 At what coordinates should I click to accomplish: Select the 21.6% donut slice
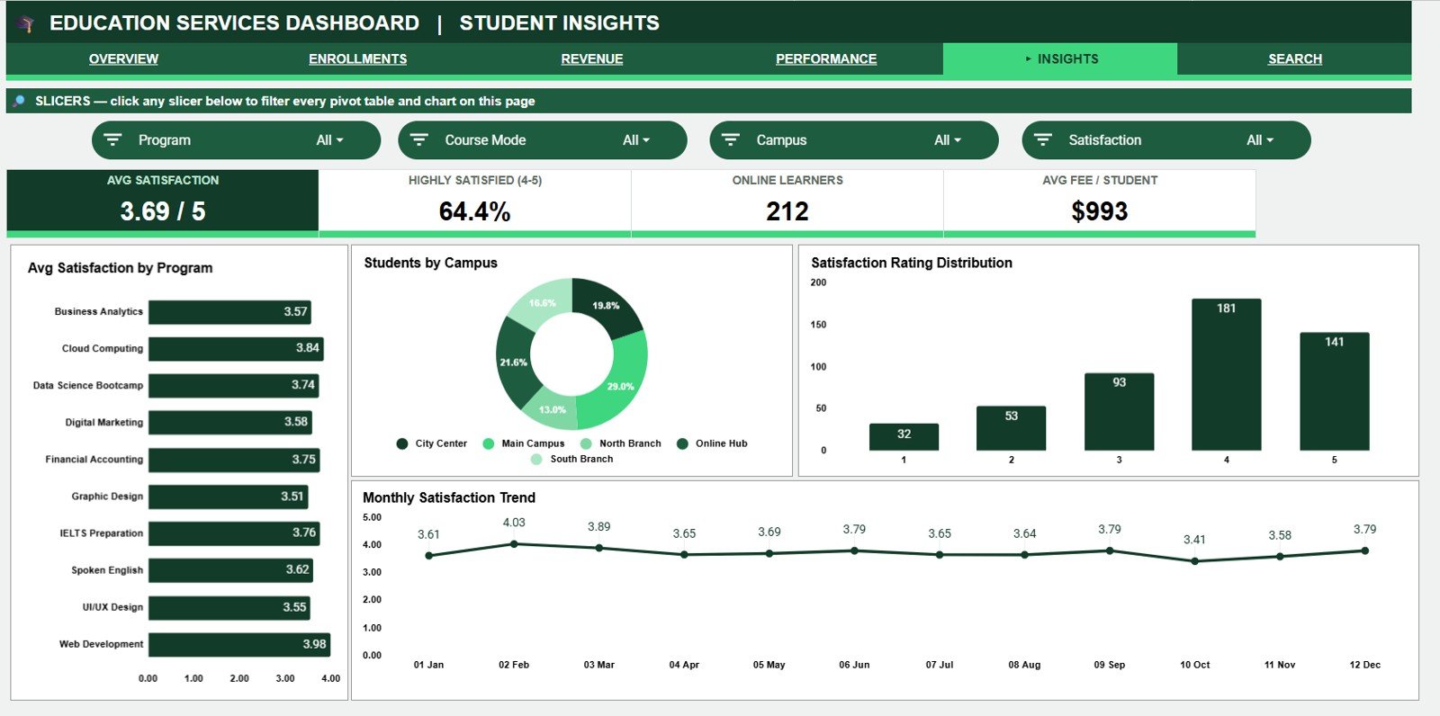pos(514,362)
